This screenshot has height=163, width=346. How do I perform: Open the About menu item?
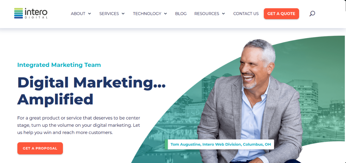(x=78, y=14)
